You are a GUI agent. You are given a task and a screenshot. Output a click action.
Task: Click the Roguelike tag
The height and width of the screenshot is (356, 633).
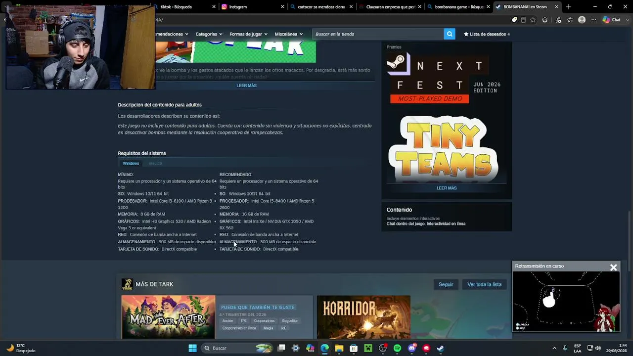click(290, 321)
